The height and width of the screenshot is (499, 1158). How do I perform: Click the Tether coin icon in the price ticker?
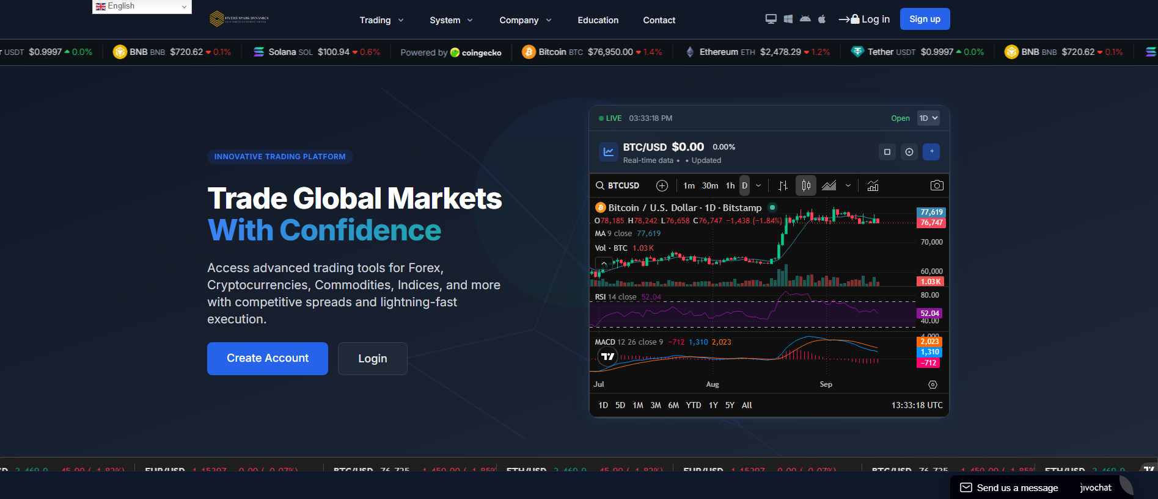857,52
